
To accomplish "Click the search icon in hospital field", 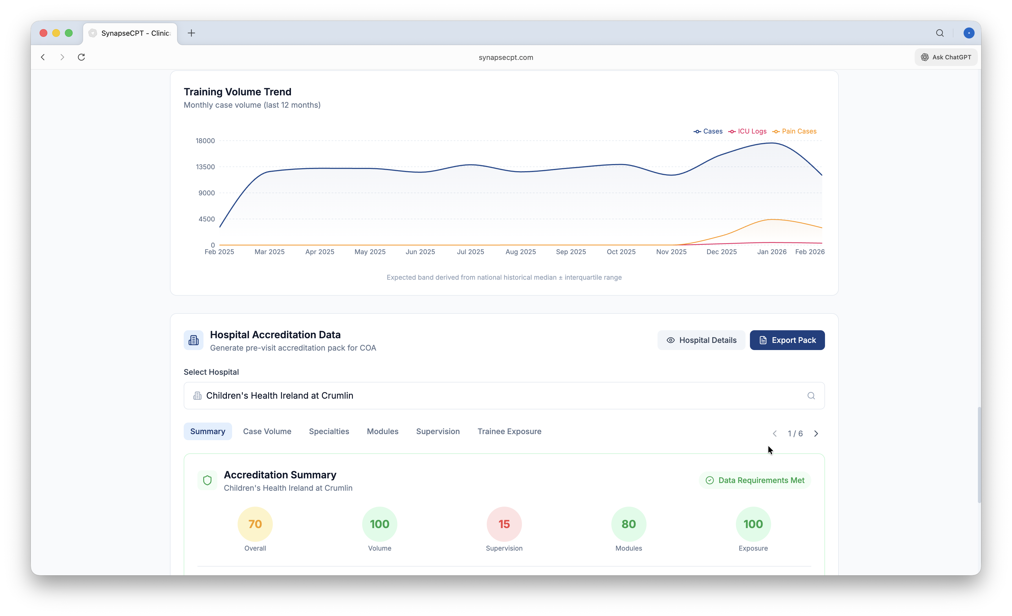I will point(811,396).
